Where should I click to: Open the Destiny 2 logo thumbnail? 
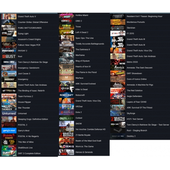click(118, 136)
